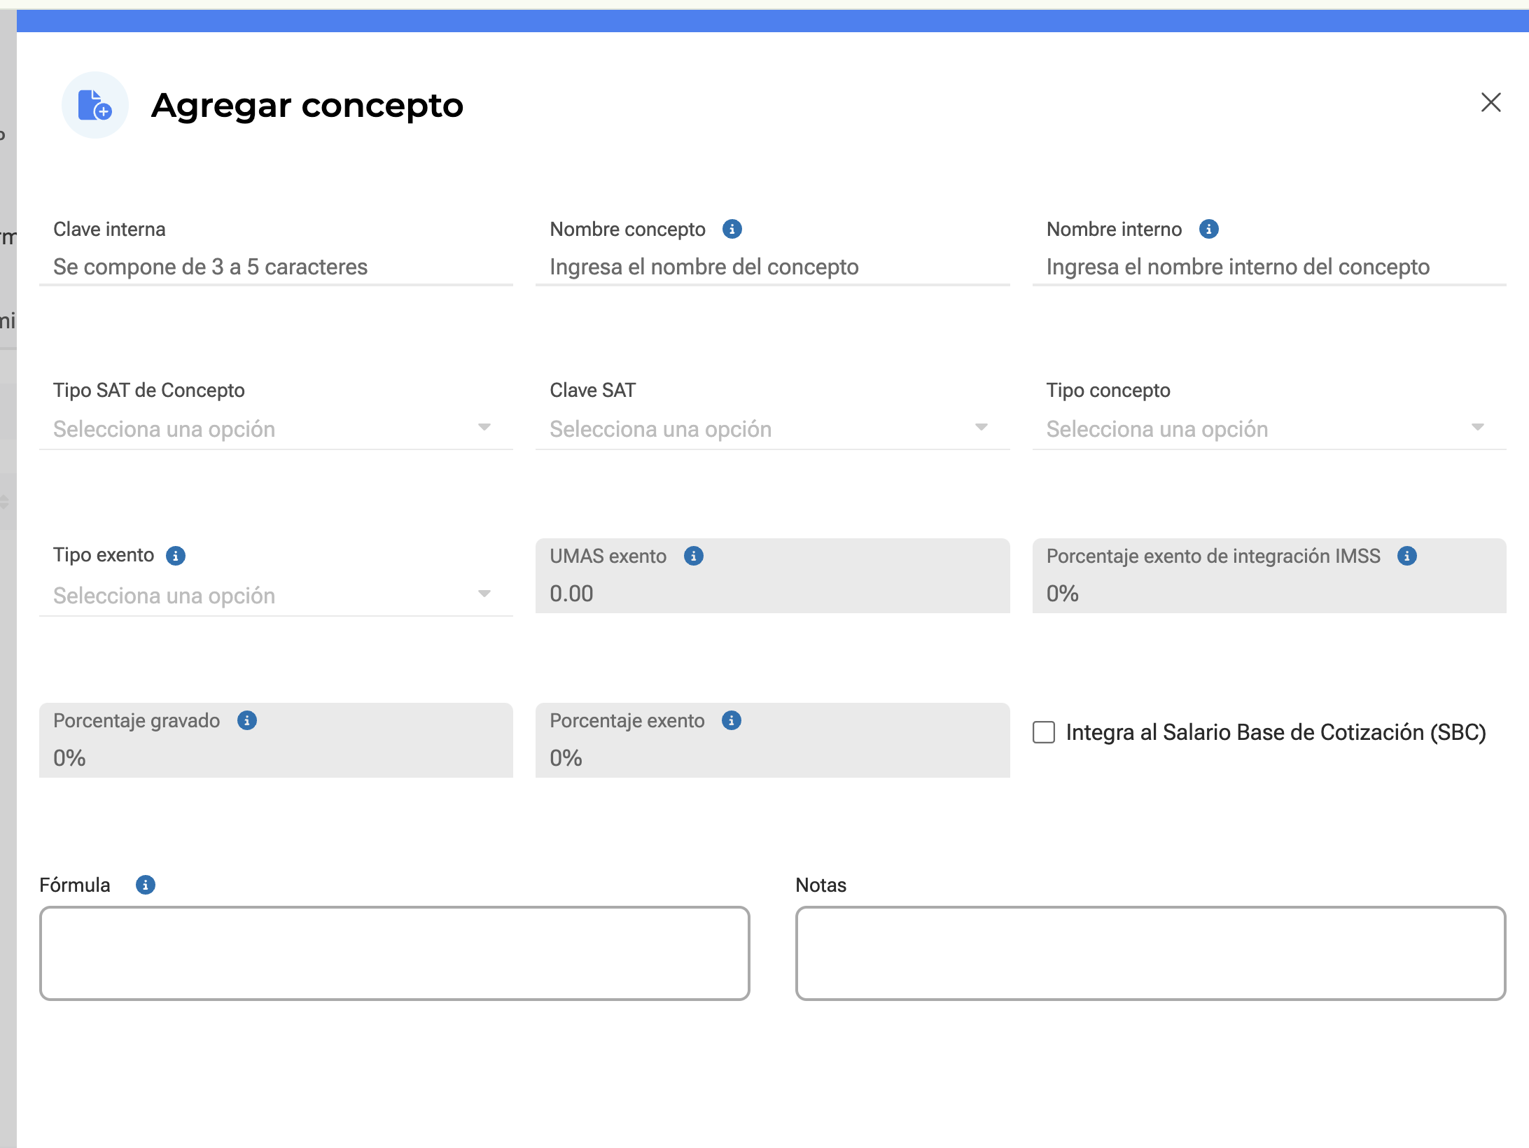Enable Integra al Salario Base de Cotización (SBC)
Viewport: 1529px width, 1148px height.
point(1043,732)
